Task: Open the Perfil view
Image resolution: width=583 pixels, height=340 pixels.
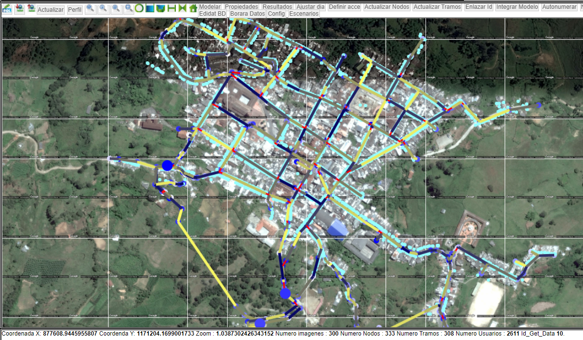Action: 75,10
